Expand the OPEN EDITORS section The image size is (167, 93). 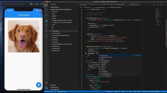tap(55, 7)
